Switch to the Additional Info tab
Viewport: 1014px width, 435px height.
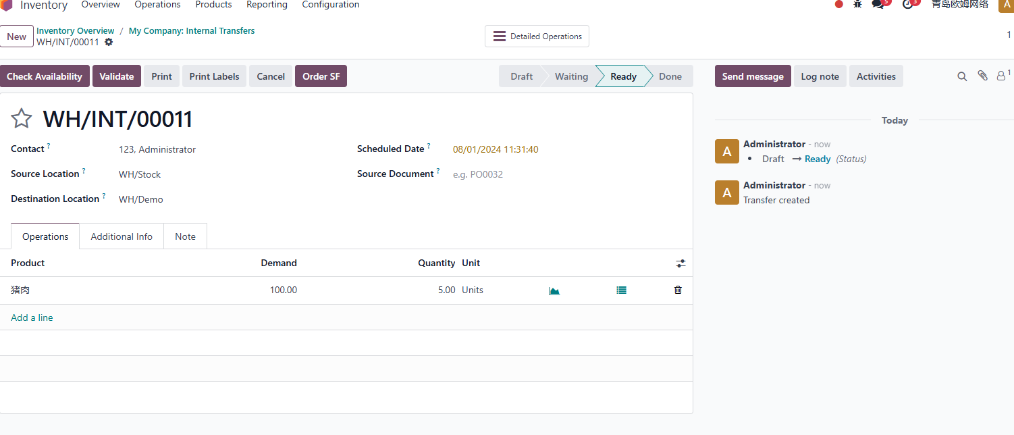122,236
